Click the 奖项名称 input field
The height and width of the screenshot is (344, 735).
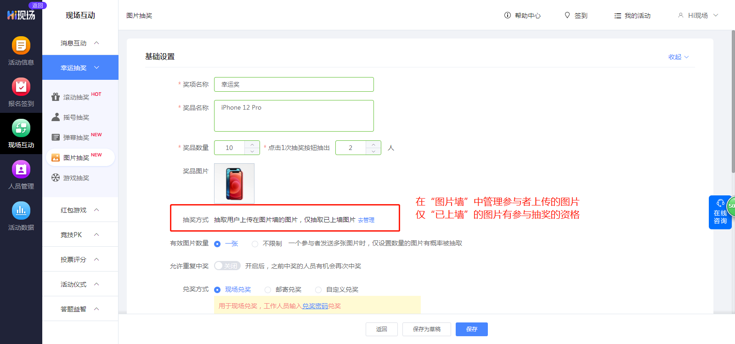click(294, 84)
